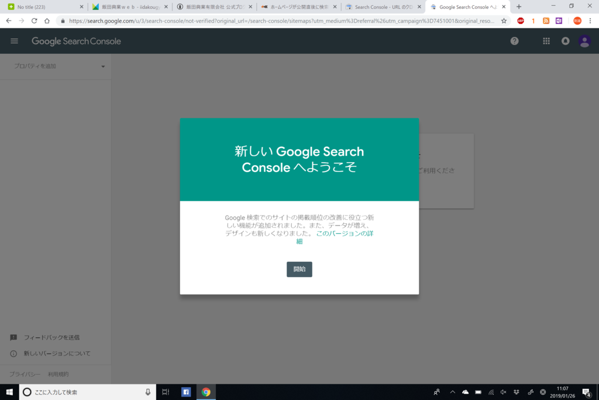Click the Google Search Console logo
599x400 pixels.
click(76, 42)
